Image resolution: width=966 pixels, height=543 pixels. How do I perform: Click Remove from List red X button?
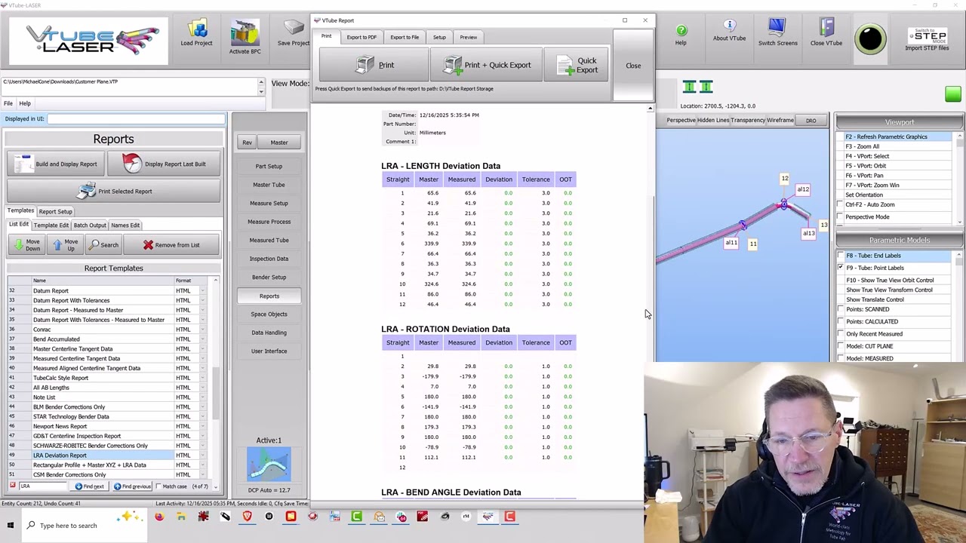(x=171, y=245)
